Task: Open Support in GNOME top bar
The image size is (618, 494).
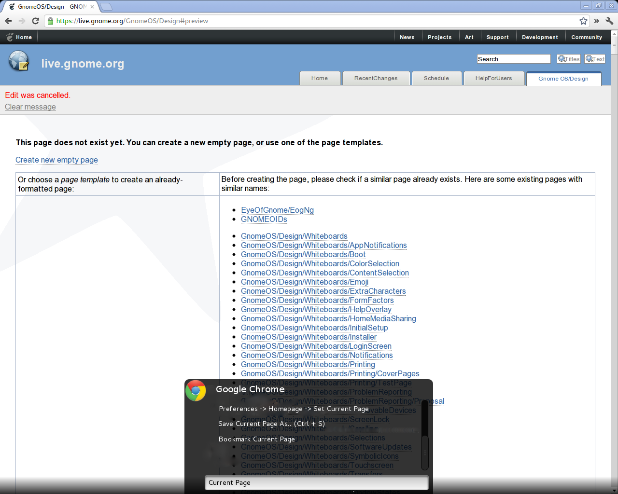Action: [498, 37]
